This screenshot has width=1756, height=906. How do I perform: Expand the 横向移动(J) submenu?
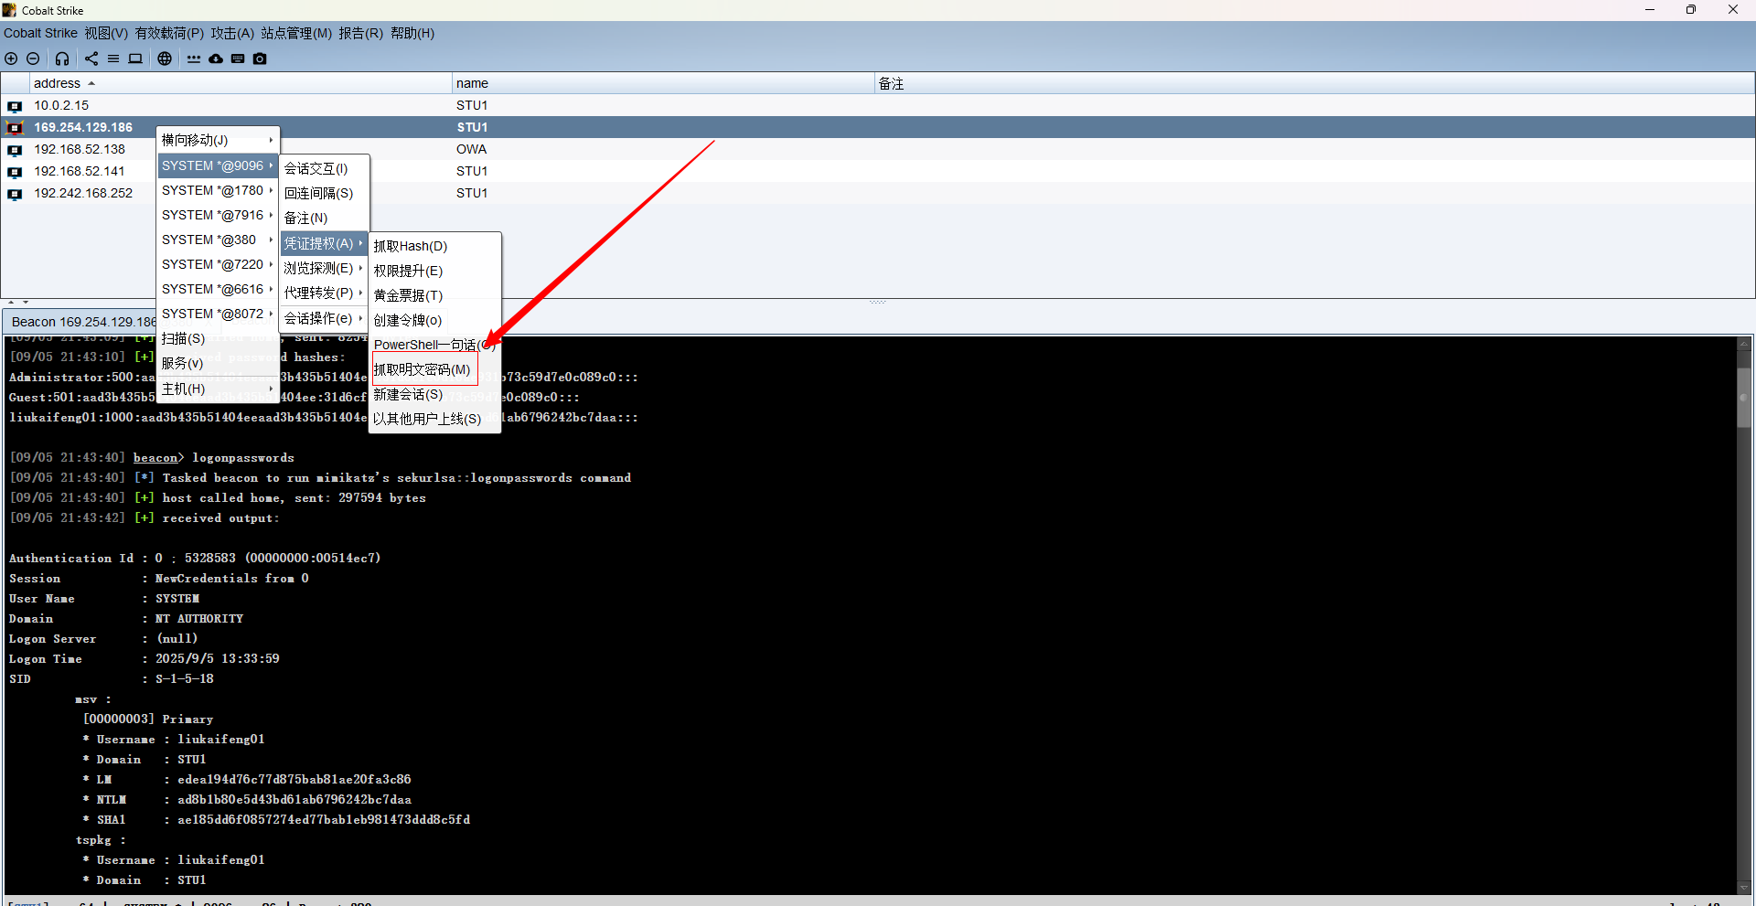coord(218,140)
